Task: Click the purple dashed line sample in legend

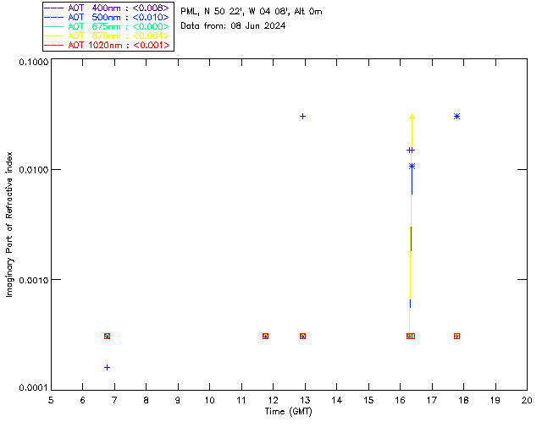Action: 54,8
